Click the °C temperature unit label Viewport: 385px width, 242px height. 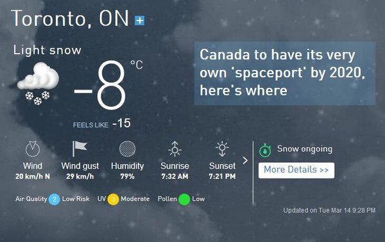click(136, 65)
